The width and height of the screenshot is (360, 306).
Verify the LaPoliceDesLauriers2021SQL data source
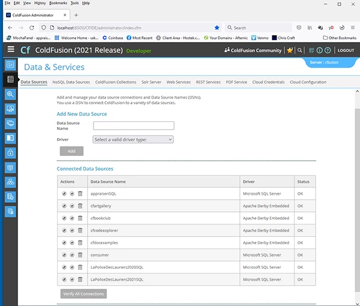(72, 280)
